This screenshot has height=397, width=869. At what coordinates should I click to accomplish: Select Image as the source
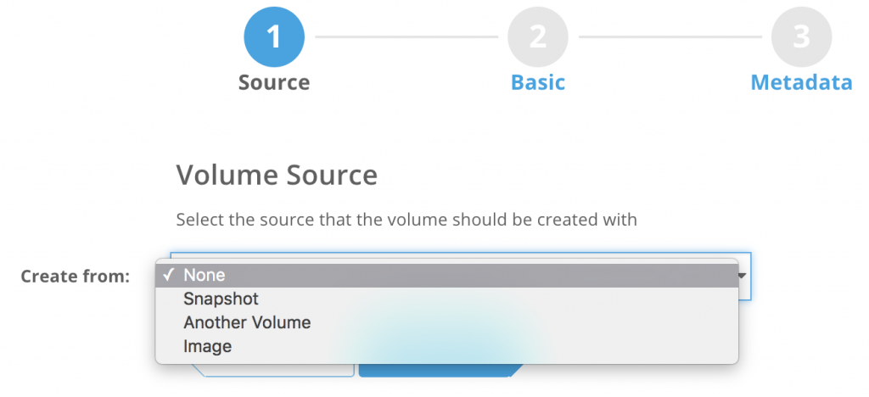(207, 346)
